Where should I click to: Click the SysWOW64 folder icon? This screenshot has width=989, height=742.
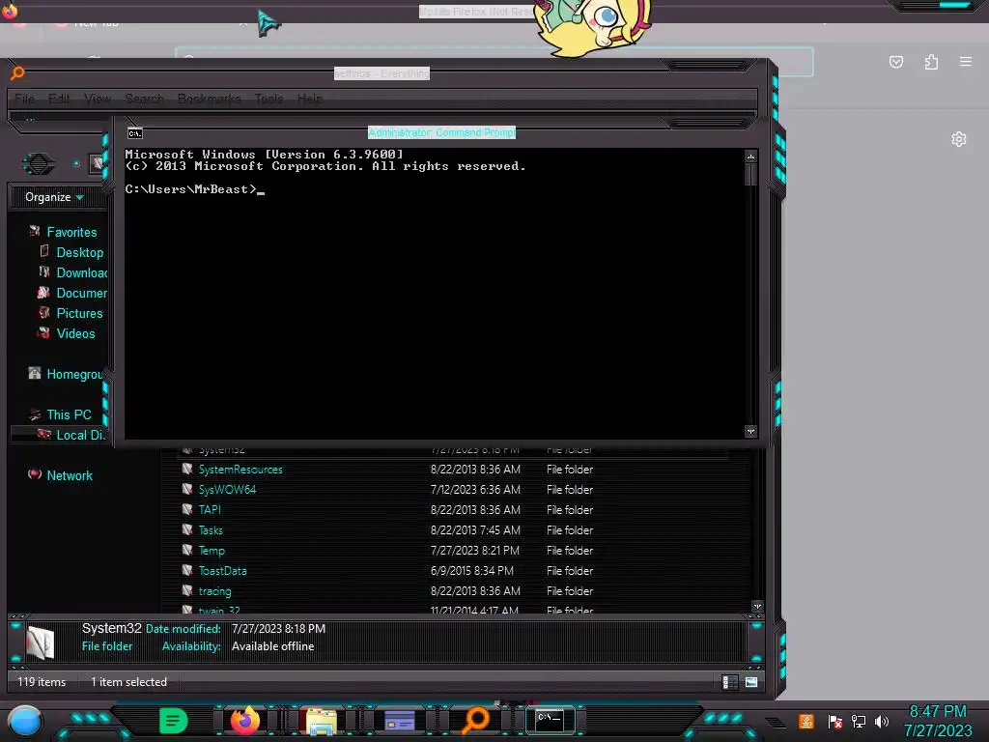pos(187,489)
